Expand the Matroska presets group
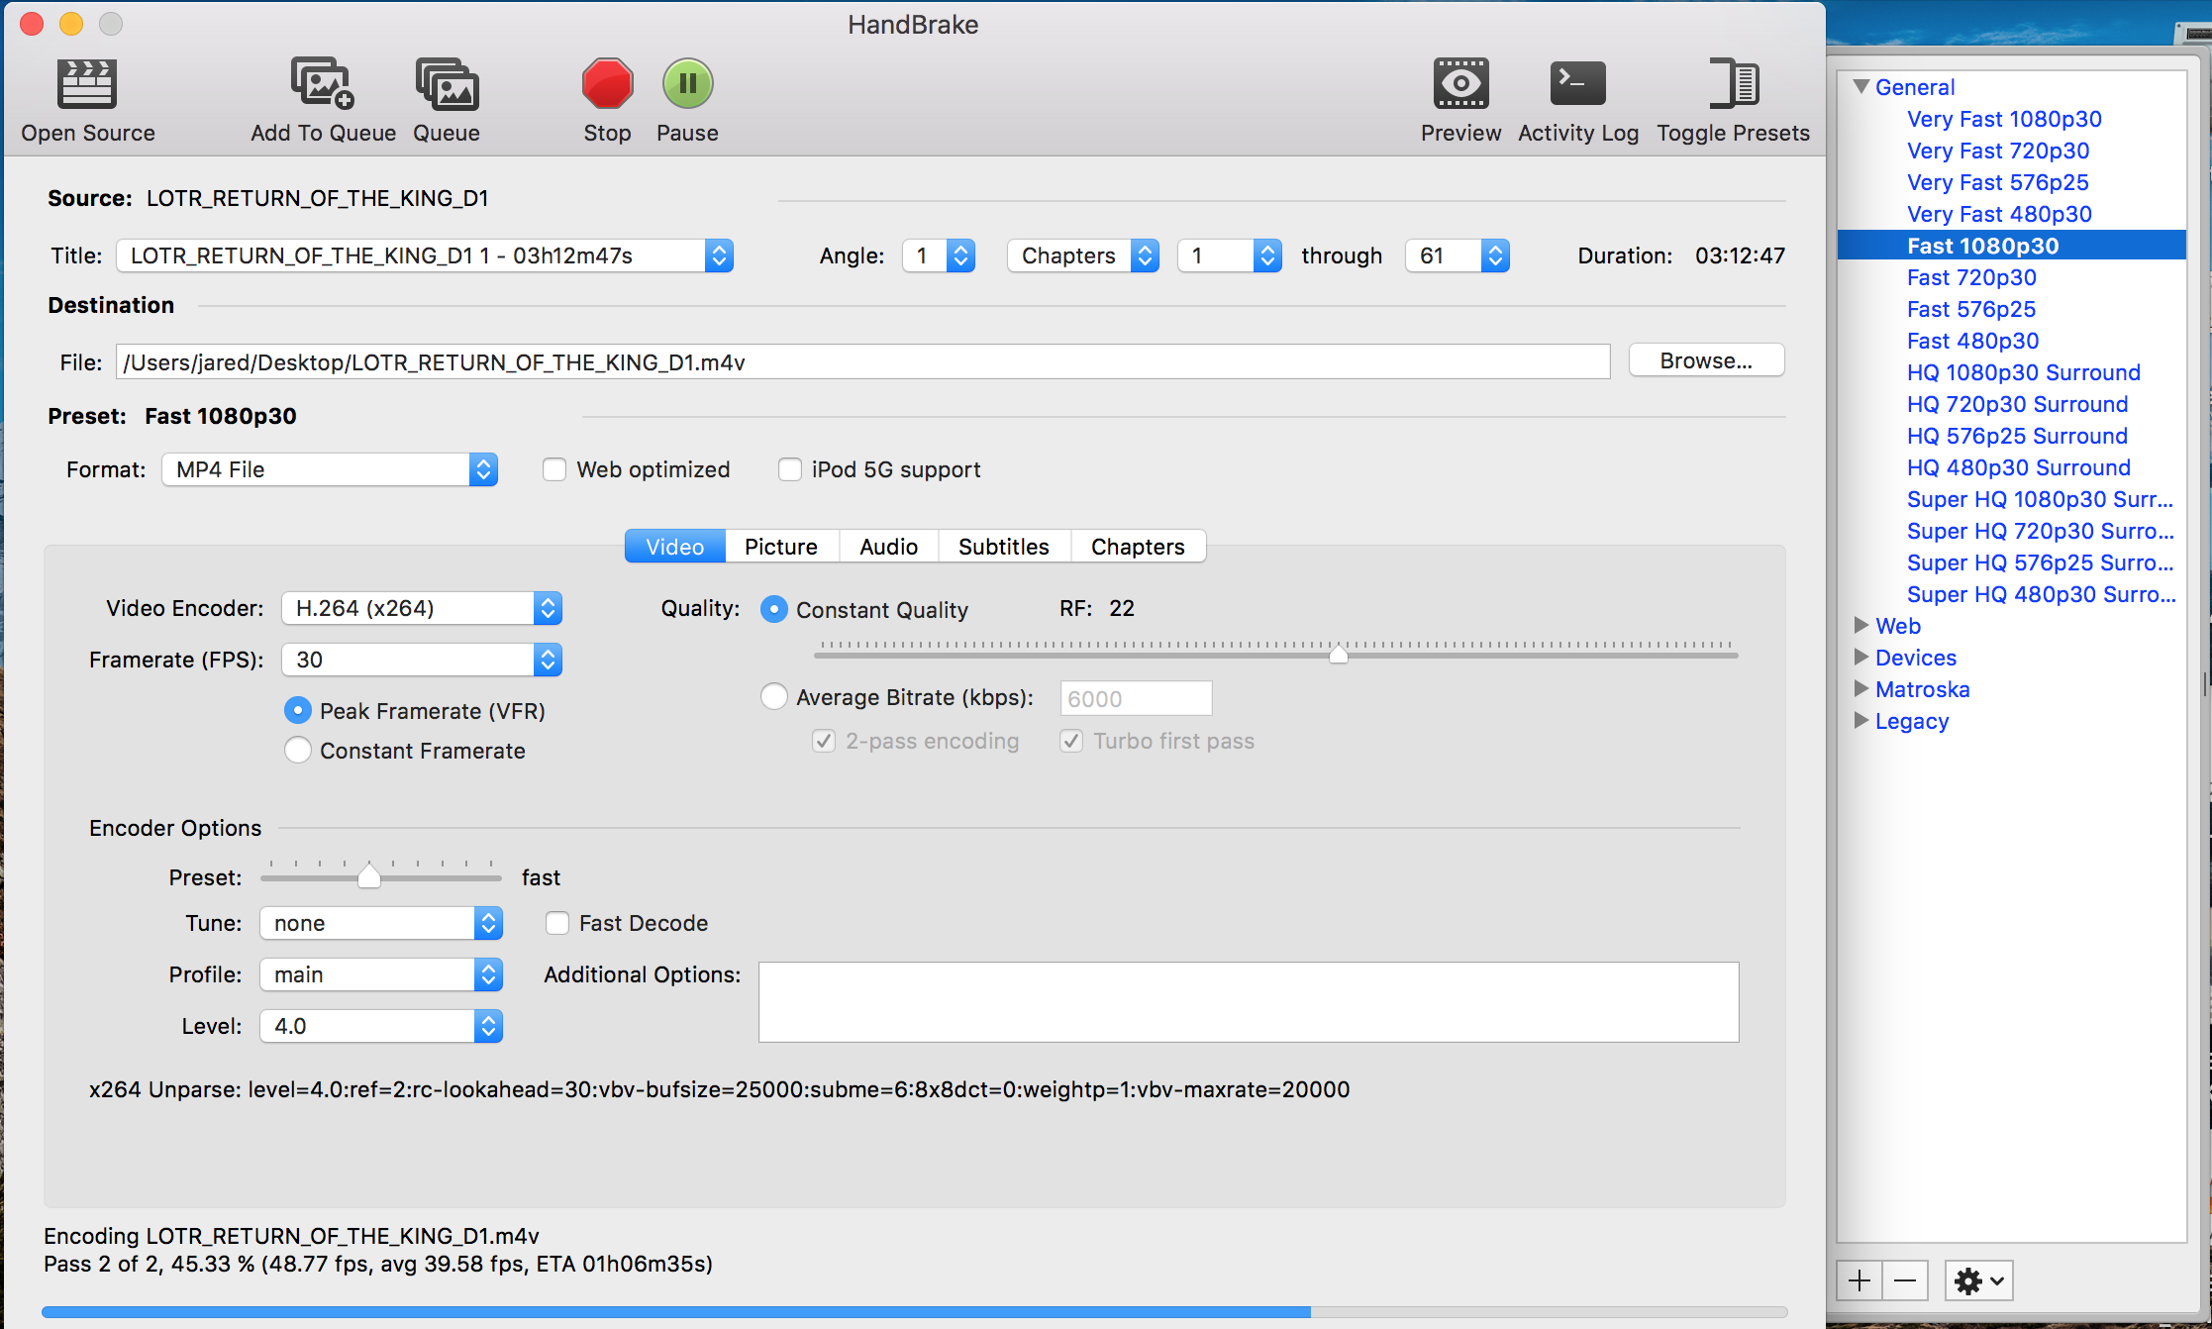The width and height of the screenshot is (2212, 1329). [1861, 688]
